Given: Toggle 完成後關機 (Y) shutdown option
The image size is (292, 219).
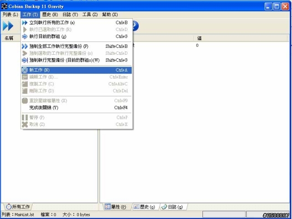Looking at the screenshot, I should click(x=77, y=108).
